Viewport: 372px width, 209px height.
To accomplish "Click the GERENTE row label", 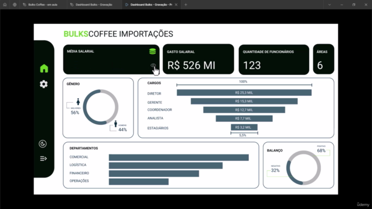I will (x=155, y=102).
